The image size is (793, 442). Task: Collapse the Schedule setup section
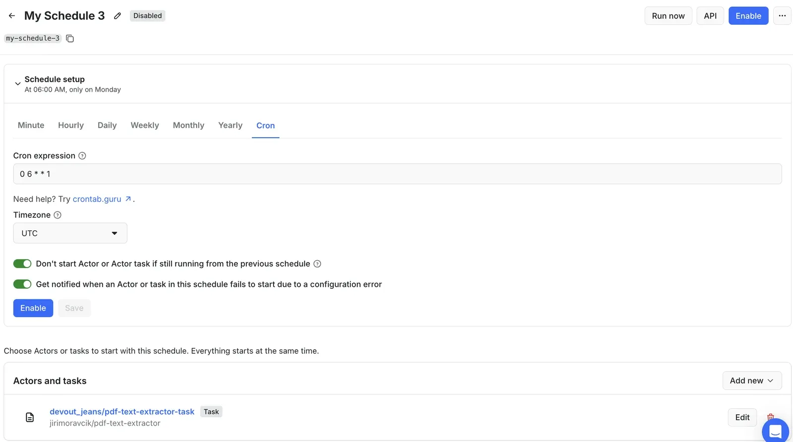click(x=18, y=84)
